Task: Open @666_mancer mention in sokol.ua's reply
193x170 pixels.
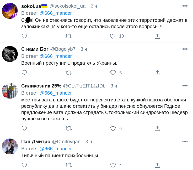Action: (x=56, y=13)
